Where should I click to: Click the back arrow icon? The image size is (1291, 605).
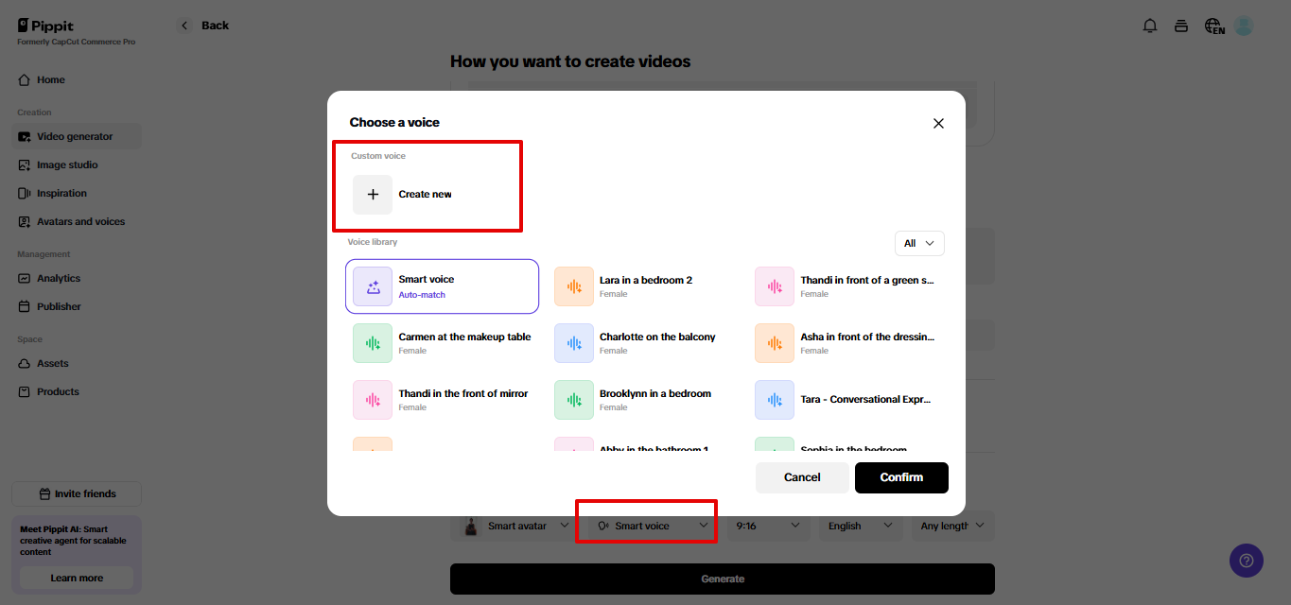pos(184,26)
